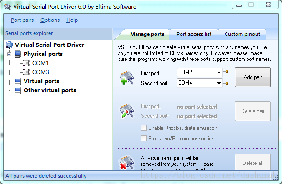
Task: Click the COM3 serial connector icon
Action: coord(27,72)
